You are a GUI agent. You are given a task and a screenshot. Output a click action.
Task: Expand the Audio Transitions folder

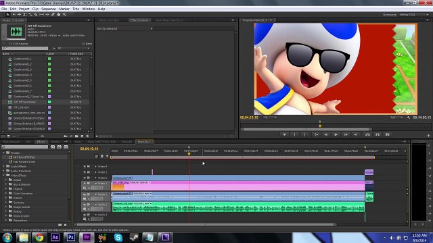(3, 171)
